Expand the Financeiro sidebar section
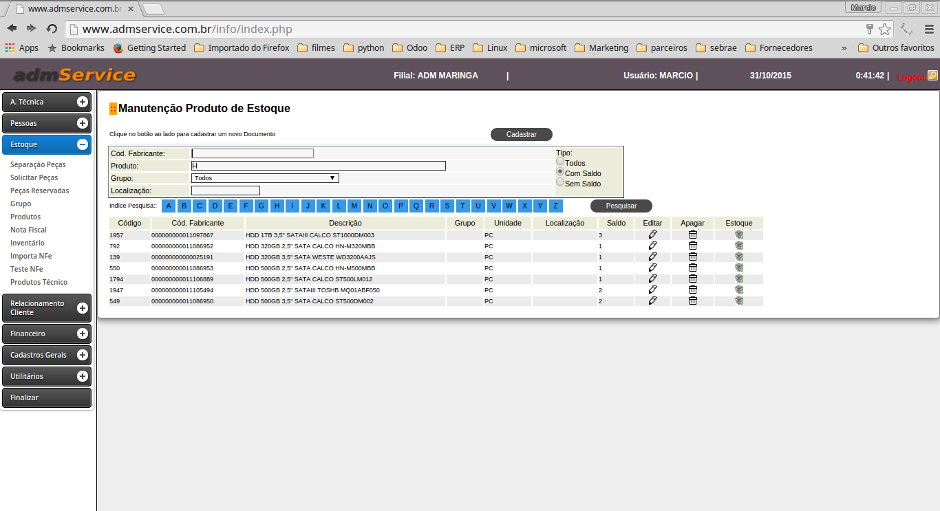 [x=82, y=334]
